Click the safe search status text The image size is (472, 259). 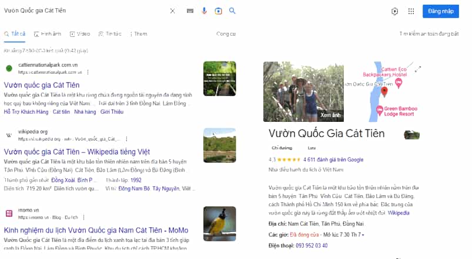click(429, 34)
